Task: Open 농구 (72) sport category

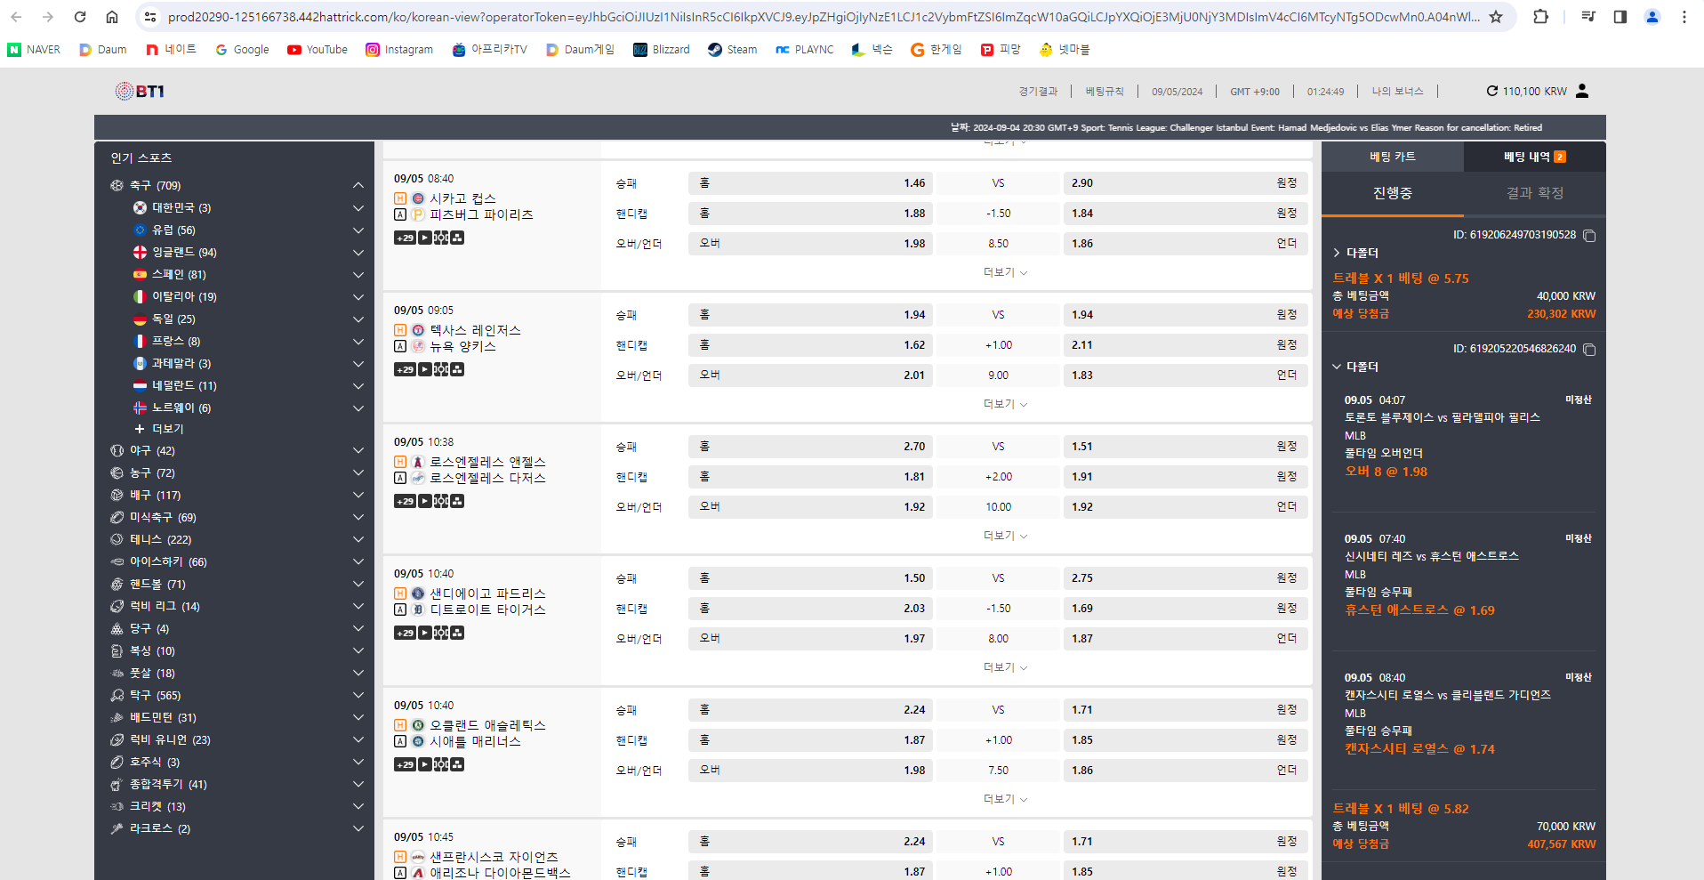Action: point(153,473)
